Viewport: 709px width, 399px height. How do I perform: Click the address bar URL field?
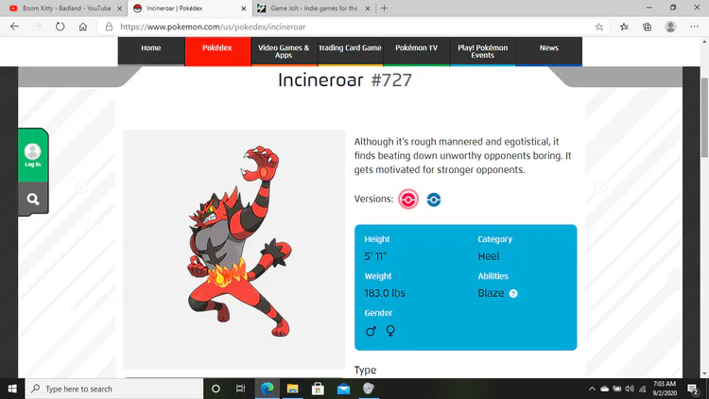(353, 26)
